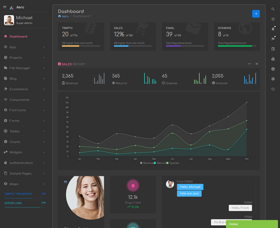Close the Sales Report panel
The width and height of the screenshot is (280, 228).
click(x=257, y=64)
